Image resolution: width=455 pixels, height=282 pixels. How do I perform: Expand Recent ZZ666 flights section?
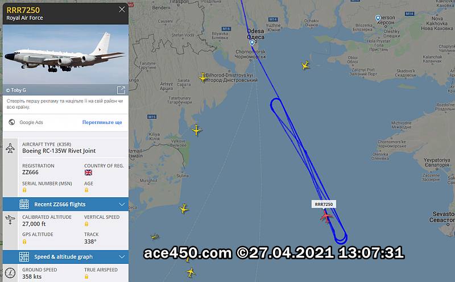tap(65, 204)
